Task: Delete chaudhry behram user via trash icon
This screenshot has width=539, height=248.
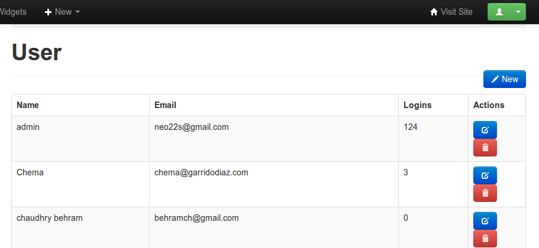Action: coord(485,239)
